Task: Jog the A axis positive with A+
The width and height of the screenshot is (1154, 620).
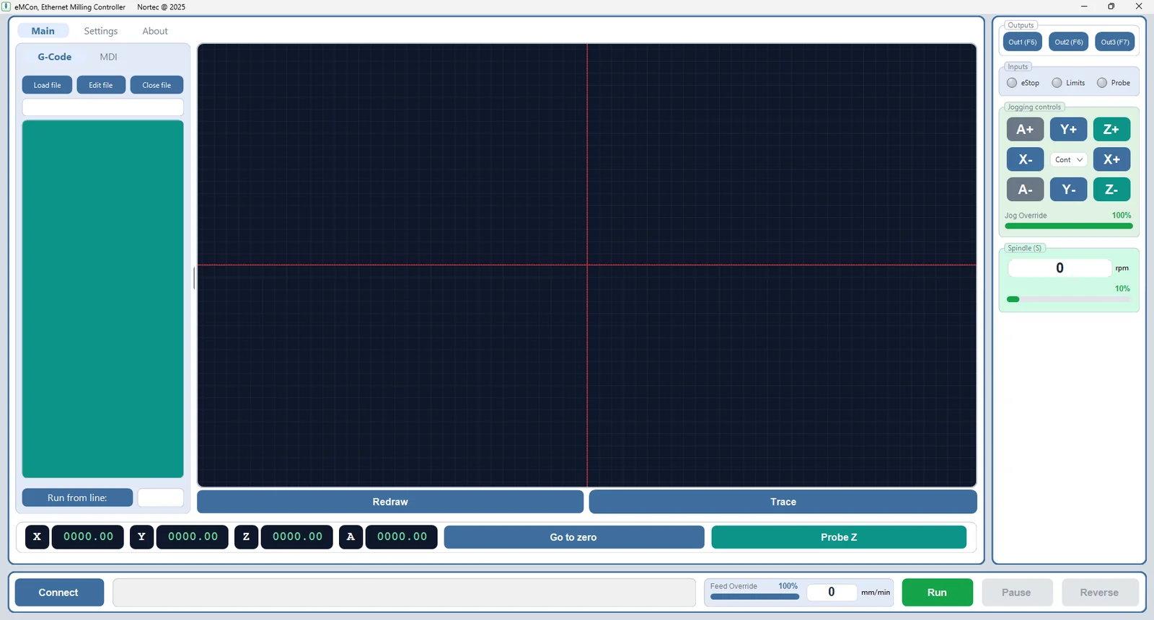Action: (x=1025, y=130)
